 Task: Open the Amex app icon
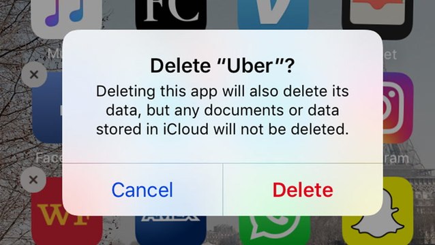click(171, 230)
